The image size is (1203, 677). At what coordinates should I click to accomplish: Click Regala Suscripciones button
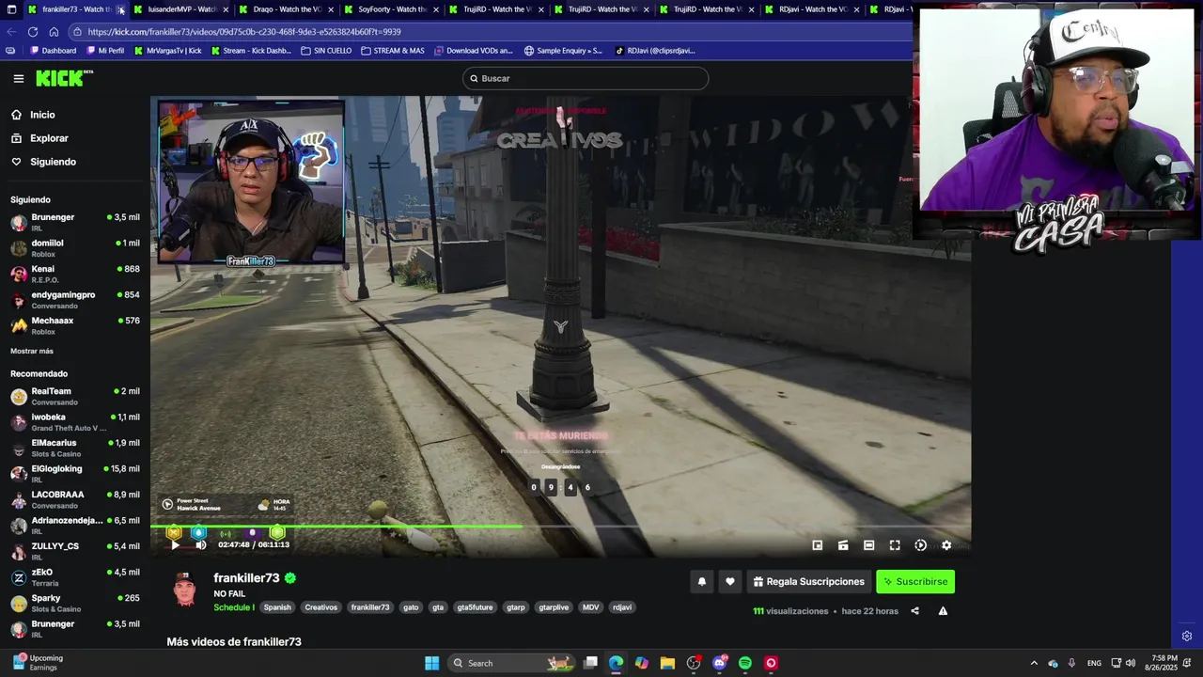(x=809, y=582)
